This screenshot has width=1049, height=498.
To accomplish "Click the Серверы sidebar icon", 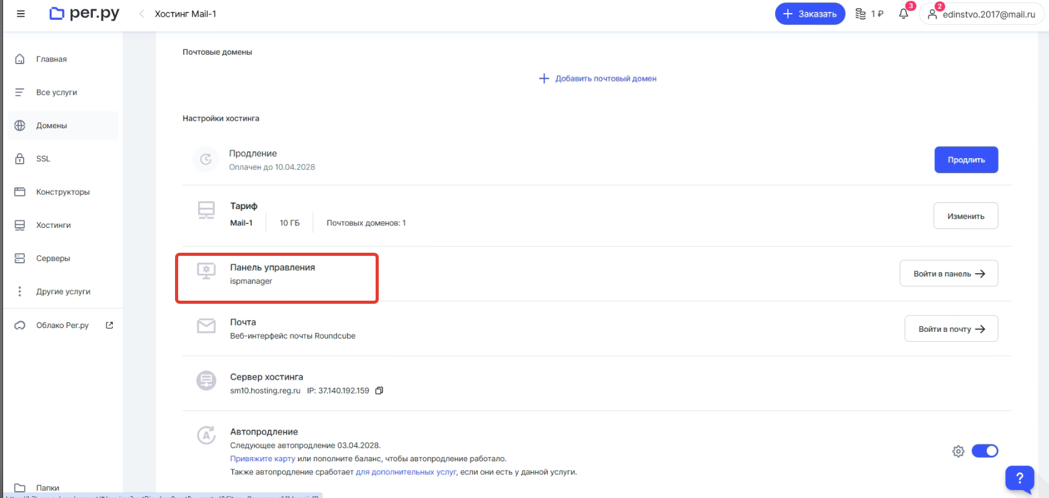I will [20, 258].
